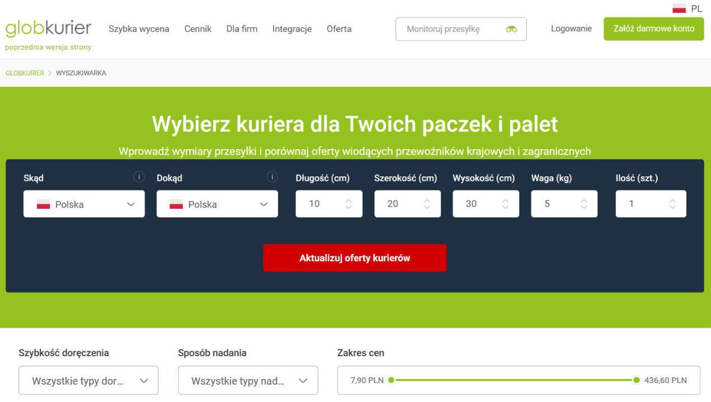This screenshot has height=402, width=711.
Task: Go to the Logowanie link
Action: (x=571, y=29)
